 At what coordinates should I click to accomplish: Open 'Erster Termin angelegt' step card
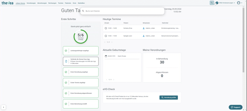pyautogui.click(x=81, y=83)
